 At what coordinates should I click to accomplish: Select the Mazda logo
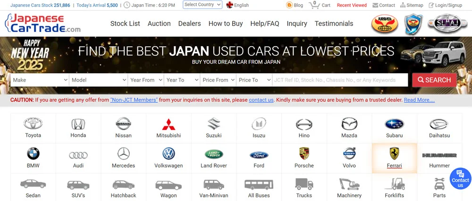point(349,124)
